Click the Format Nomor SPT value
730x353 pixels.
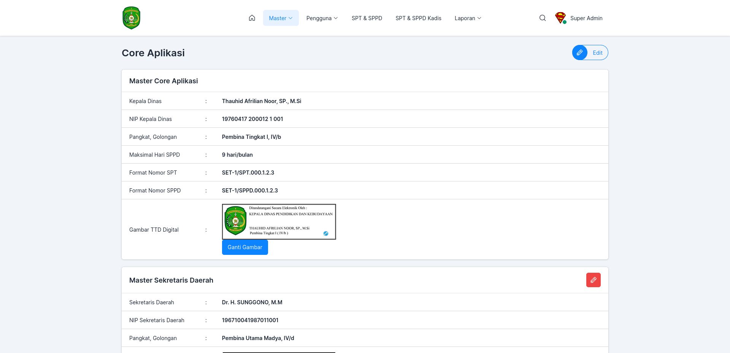[x=248, y=172]
